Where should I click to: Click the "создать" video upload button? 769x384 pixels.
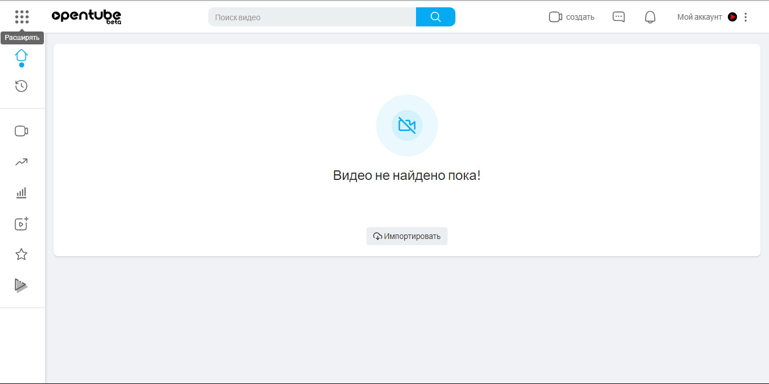pos(571,17)
